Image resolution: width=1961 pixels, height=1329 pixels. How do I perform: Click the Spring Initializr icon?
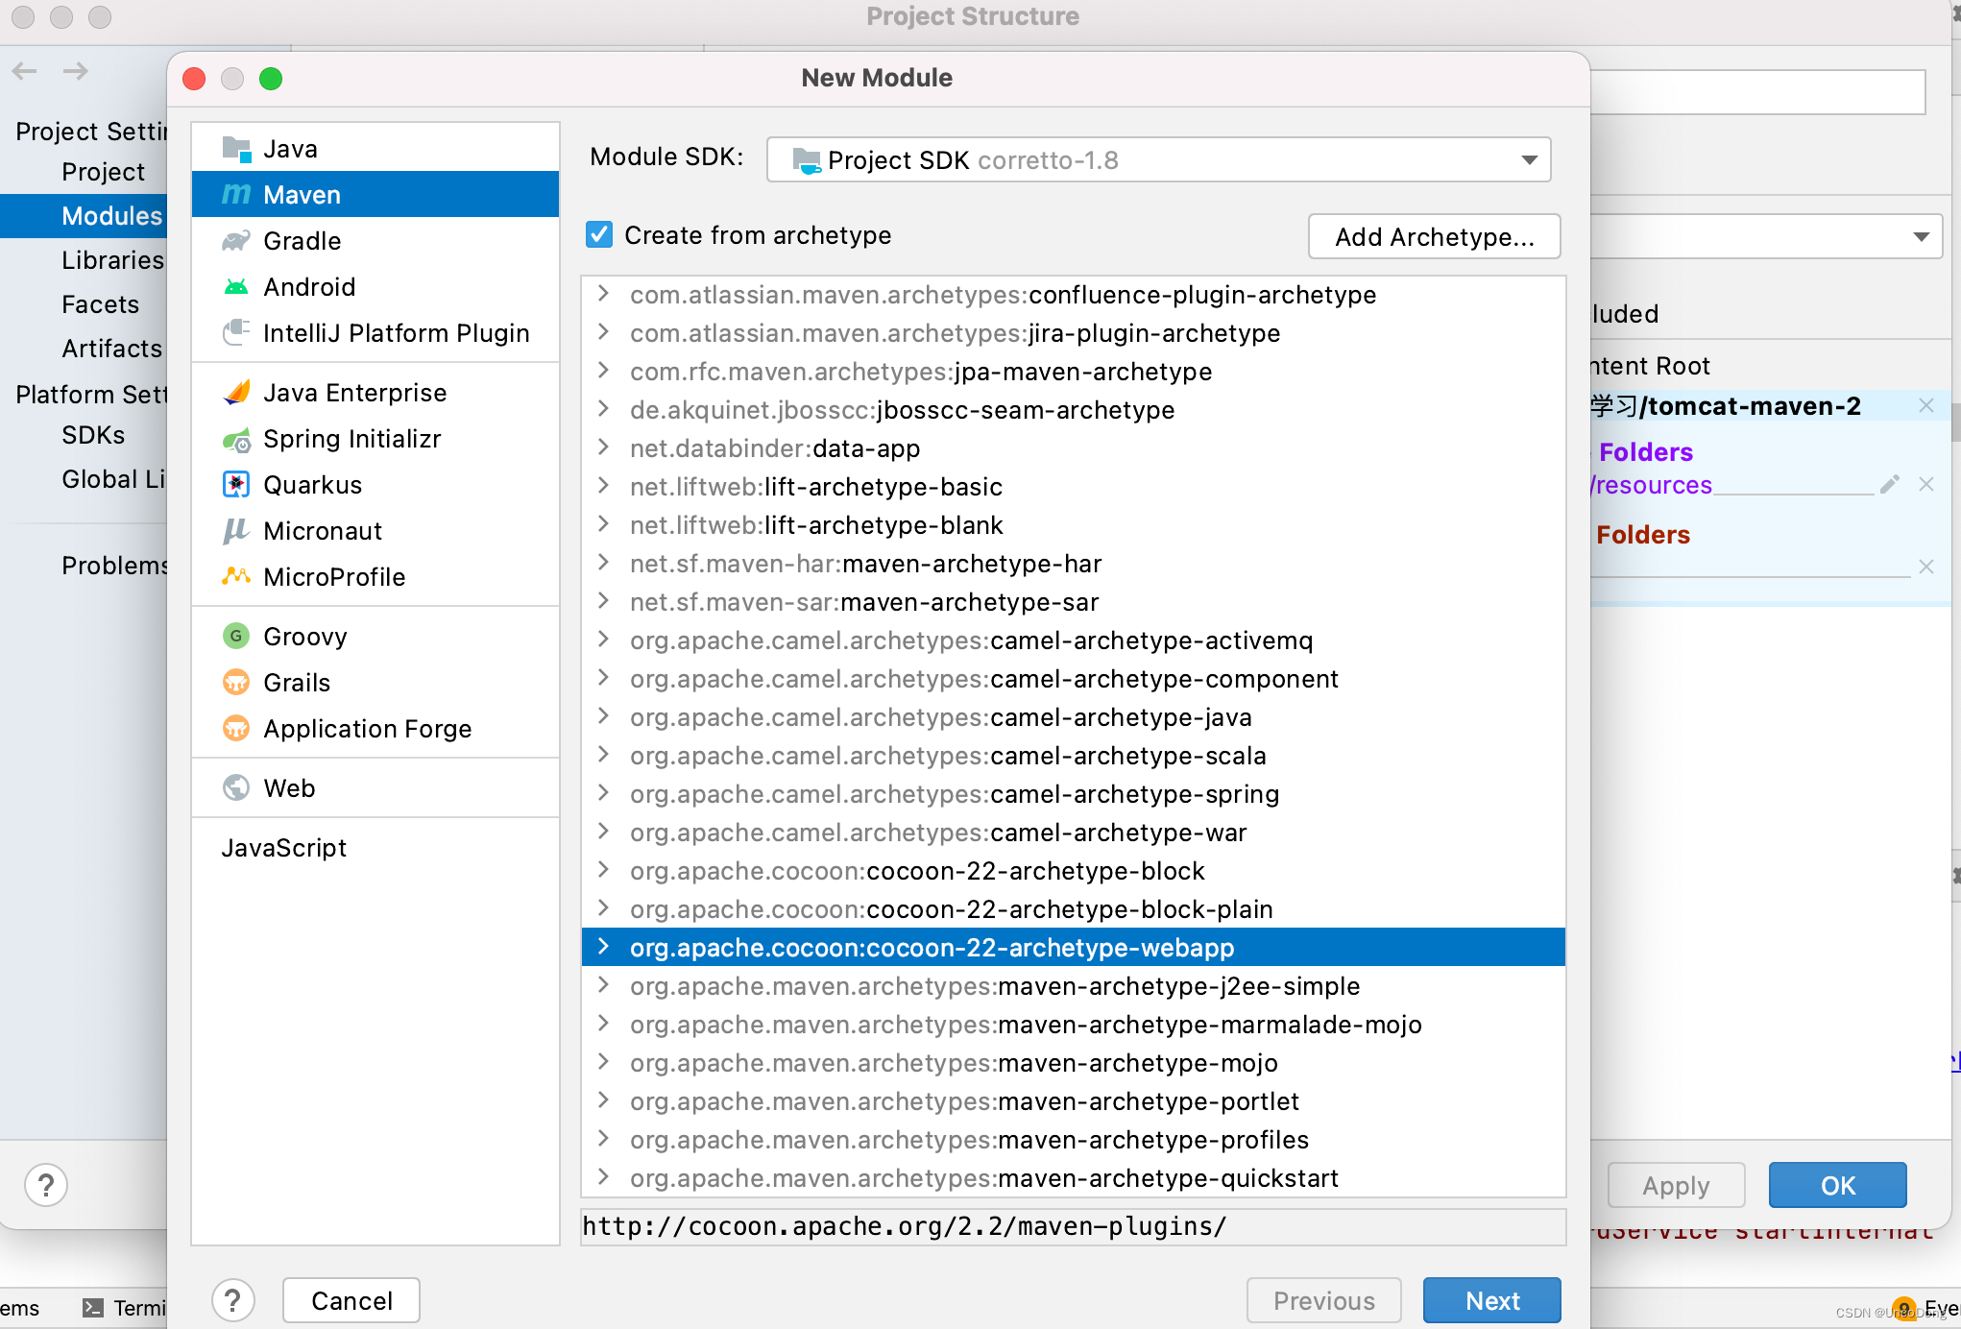pyautogui.click(x=236, y=439)
